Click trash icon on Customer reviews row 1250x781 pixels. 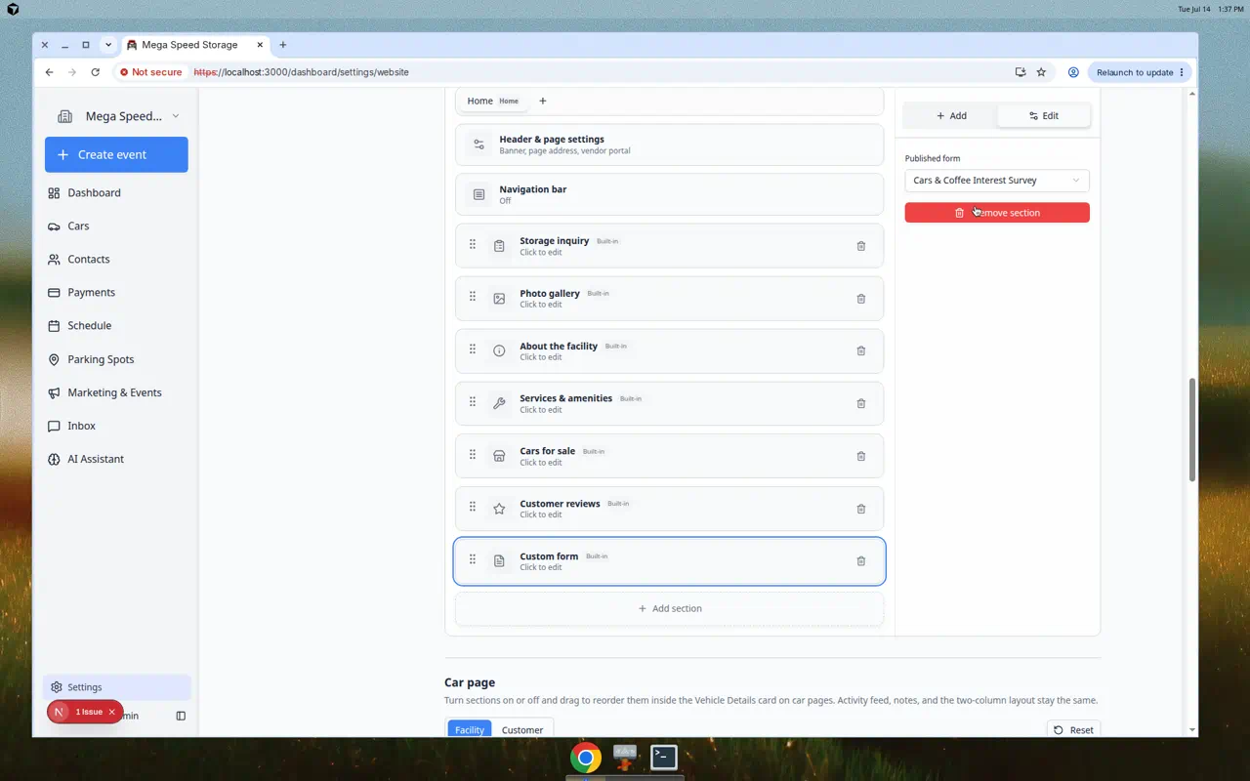tap(860, 509)
